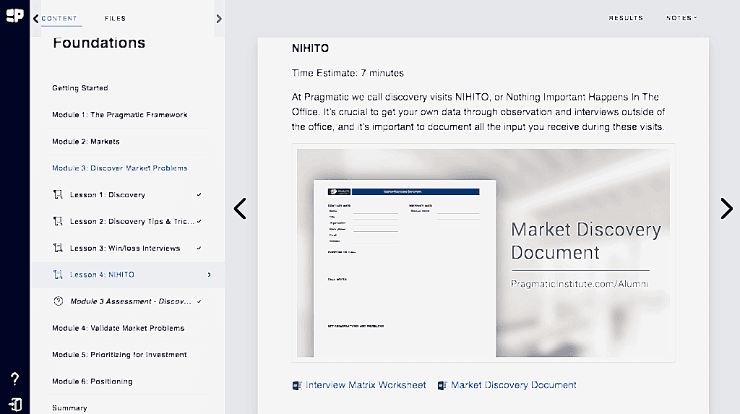This screenshot has height=414, width=740.
Task: Click PragmaticInstitute.com/Alumni text in slide
Action: (x=580, y=284)
